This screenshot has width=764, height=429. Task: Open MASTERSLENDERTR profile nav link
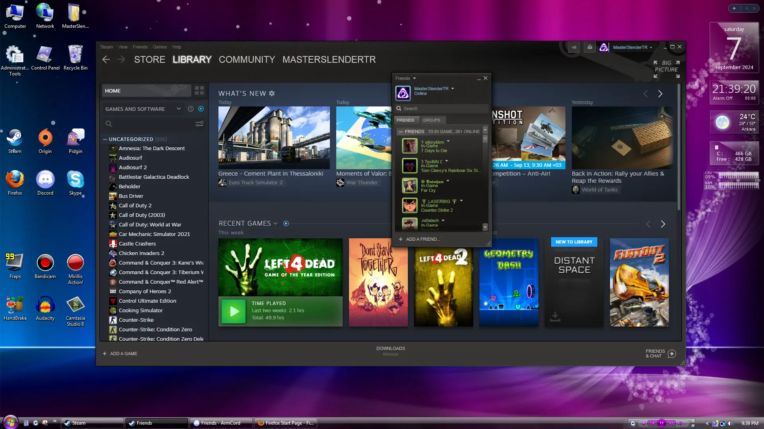(x=329, y=60)
